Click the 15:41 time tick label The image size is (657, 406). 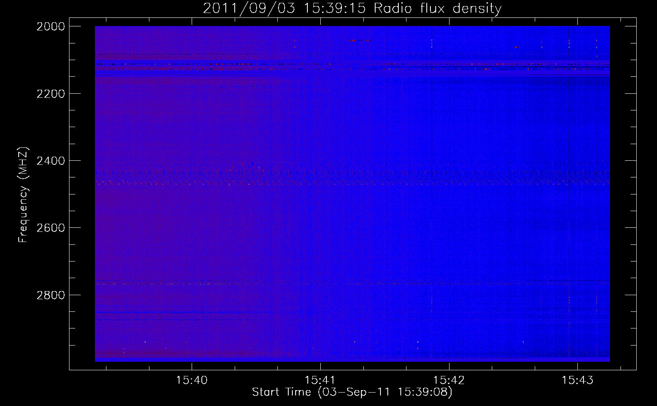point(320,380)
